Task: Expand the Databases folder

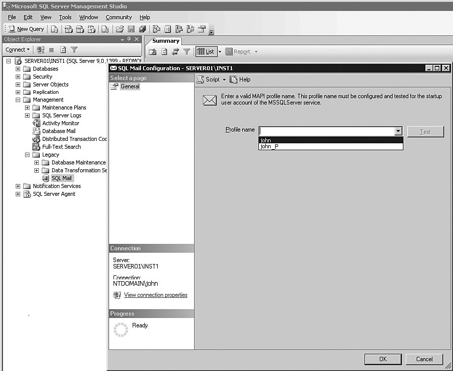Action: click(18, 69)
